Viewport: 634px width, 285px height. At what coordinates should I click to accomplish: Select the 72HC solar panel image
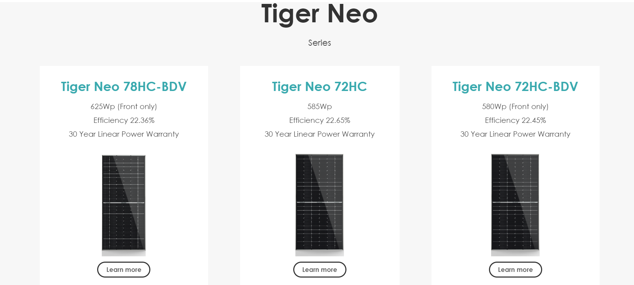[x=319, y=205]
